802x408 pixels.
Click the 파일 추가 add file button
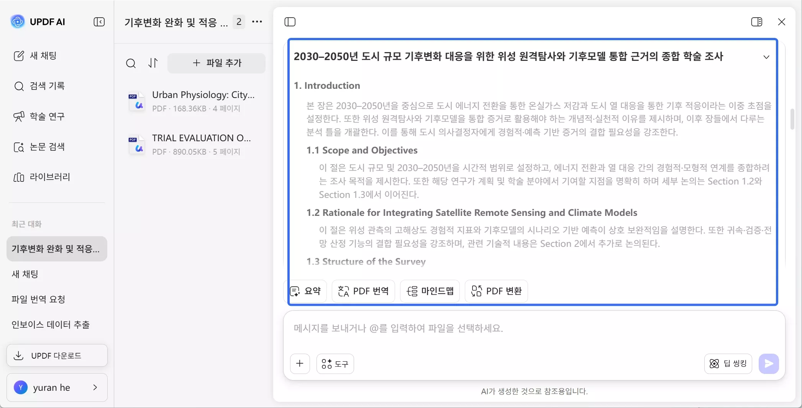click(216, 63)
